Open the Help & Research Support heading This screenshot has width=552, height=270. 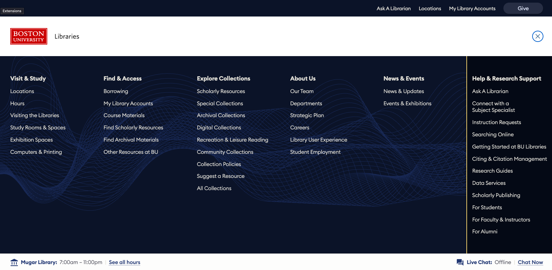tap(506, 79)
